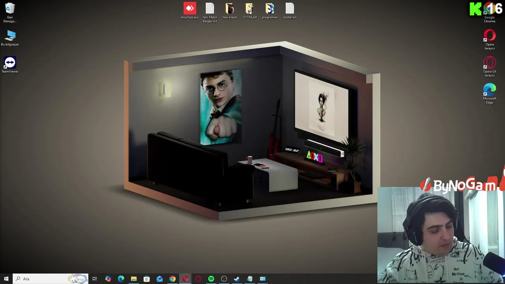Switch to the active Opera taskbar icon
Screen dimensions: 505x284
point(185,279)
